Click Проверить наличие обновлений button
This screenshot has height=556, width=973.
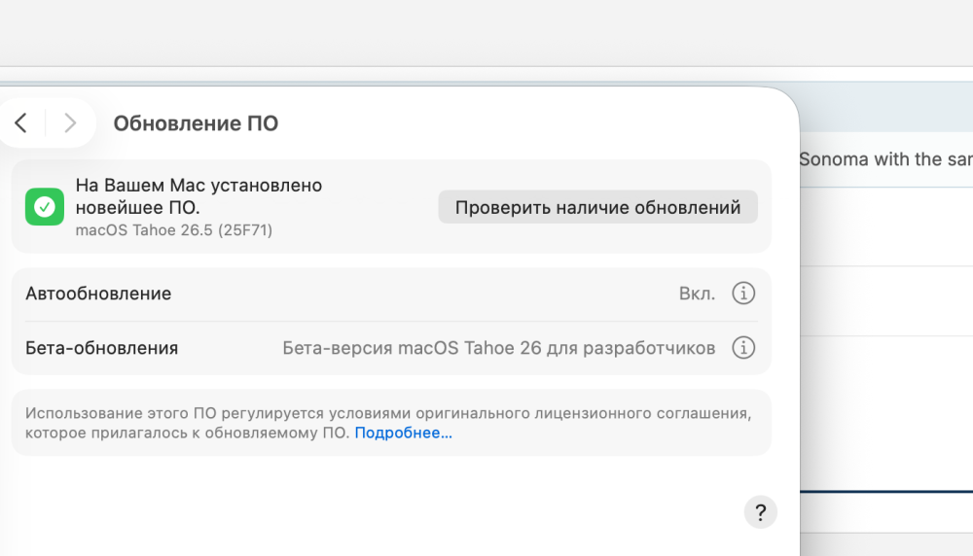[x=597, y=207]
